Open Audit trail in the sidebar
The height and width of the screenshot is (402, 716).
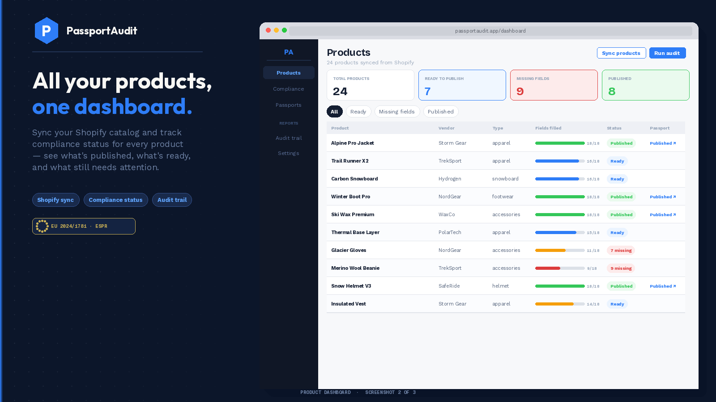tap(289, 138)
